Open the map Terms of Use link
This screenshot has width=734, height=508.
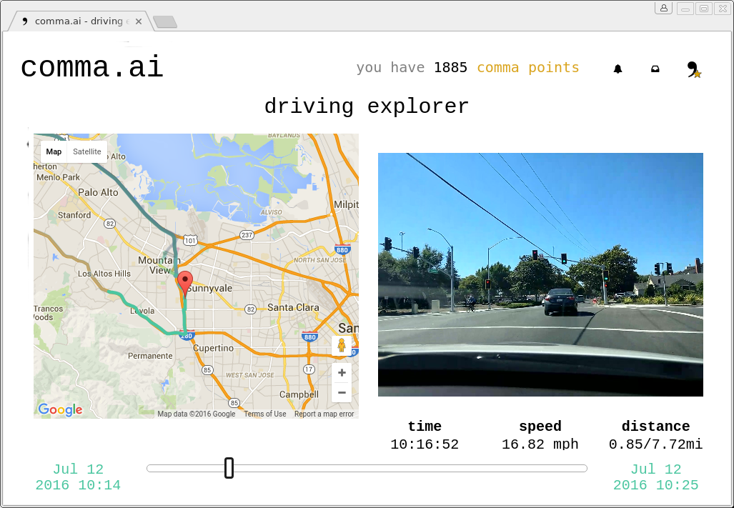[265, 414]
